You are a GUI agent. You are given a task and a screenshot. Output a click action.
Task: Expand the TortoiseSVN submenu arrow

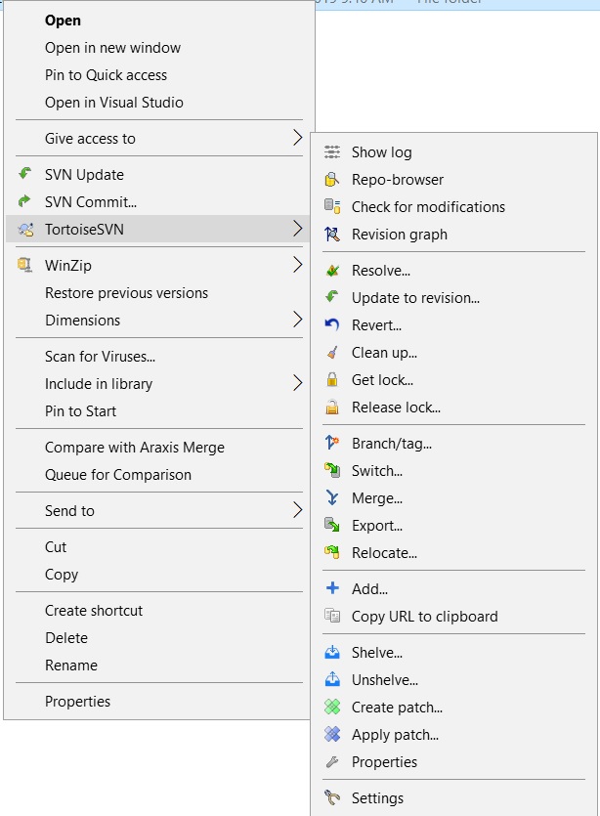[297, 229]
